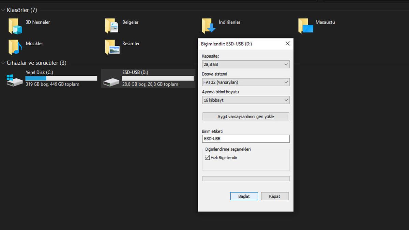
Task: Open the Belgeler folder
Action: click(112, 25)
